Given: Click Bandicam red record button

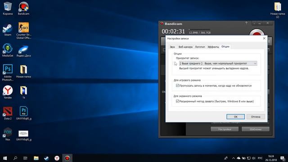Looking at the screenshot, I should tap(256, 33).
